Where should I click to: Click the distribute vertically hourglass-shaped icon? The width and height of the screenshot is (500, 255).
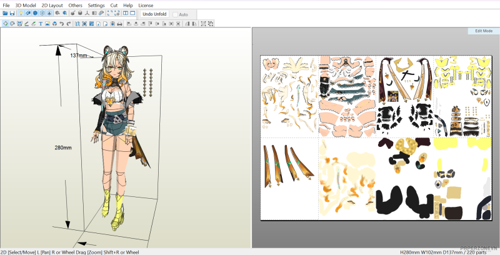[x=178, y=24]
